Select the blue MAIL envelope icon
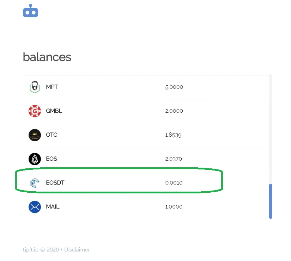Viewport: 291px width, 261px height. [x=35, y=207]
